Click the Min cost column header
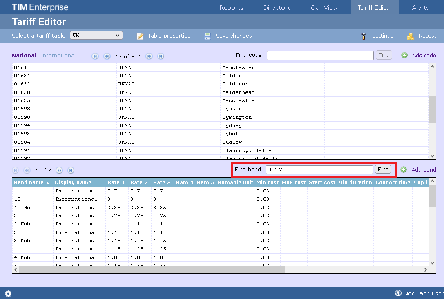Image resolution: width=444 pixels, height=299 pixels. [x=267, y=183]
